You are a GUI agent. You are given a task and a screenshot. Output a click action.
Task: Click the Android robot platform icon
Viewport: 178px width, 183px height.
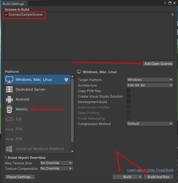coord(9,99)
